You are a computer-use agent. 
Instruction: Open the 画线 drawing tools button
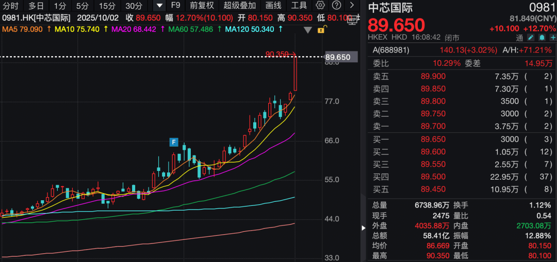click(x=273, y=6)
